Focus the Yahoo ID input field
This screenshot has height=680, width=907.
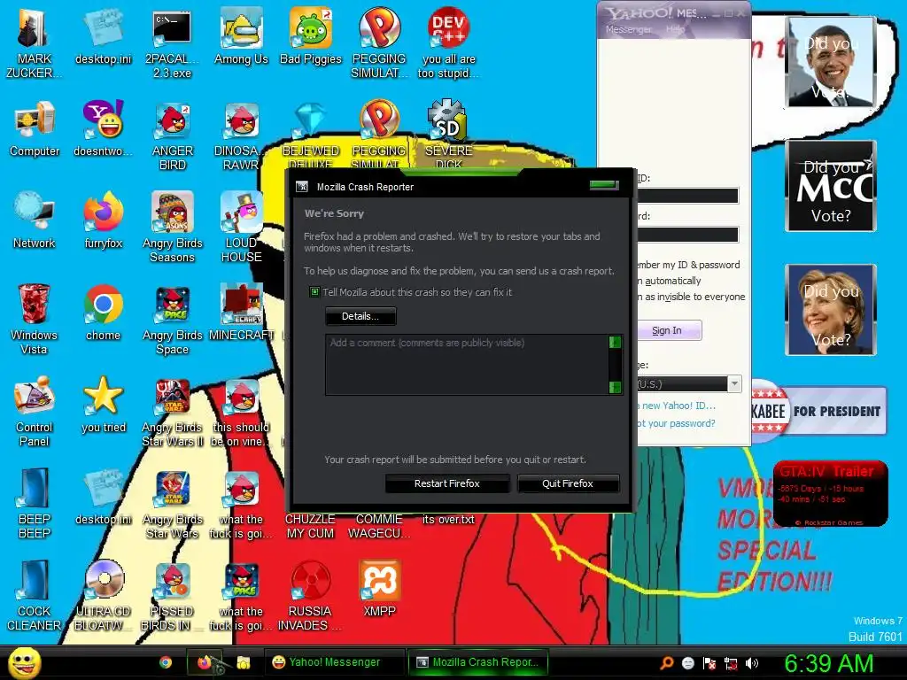687,196
